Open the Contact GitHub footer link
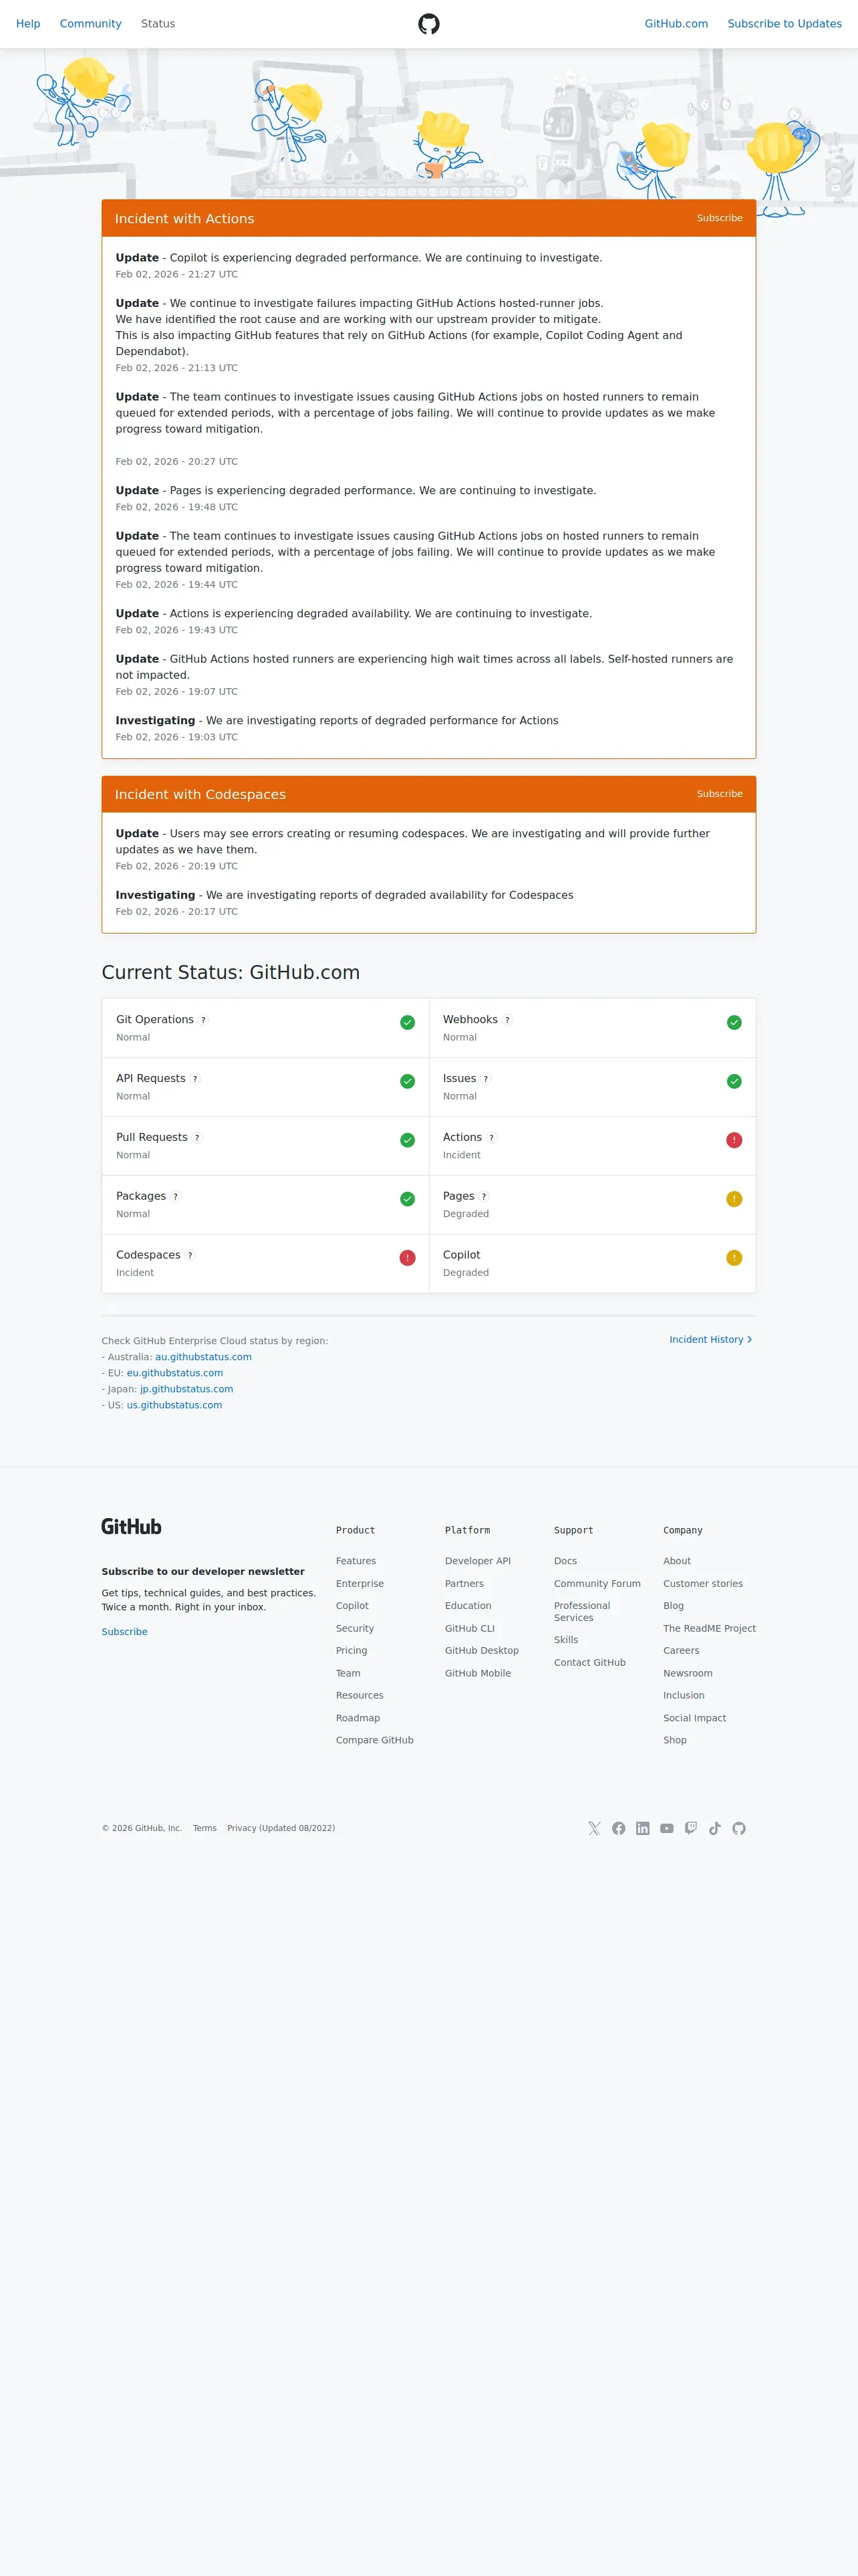The image size is (858, 2576). tap(590, 1663)
